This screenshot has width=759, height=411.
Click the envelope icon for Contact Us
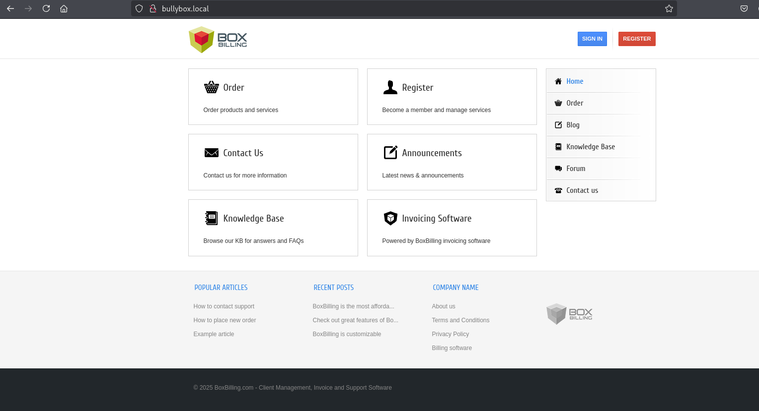211,153
